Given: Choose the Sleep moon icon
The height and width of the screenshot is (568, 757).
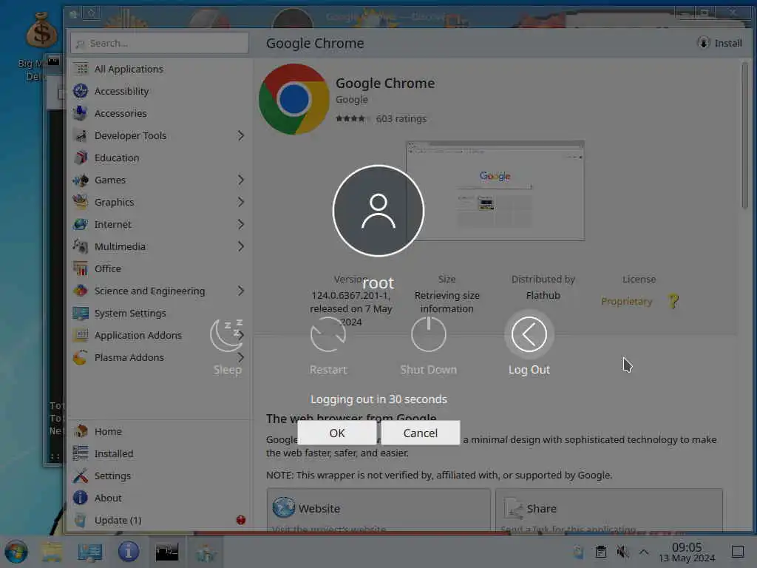Looking at the screenshot, I should pyautogui.click(x=227, y=334).
